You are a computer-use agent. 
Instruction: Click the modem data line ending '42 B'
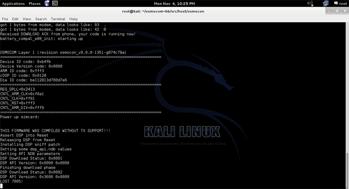pos(53,29)
